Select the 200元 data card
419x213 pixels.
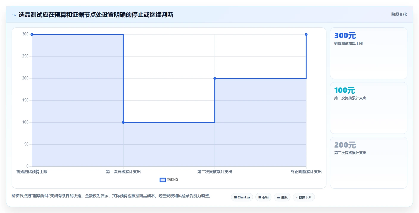point(368,163)
